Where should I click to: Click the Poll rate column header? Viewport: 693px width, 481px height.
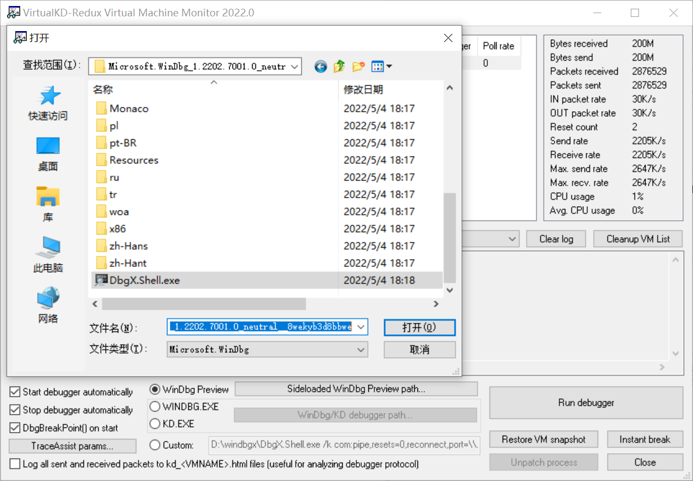pyautogui.click(x=499, y=46)
